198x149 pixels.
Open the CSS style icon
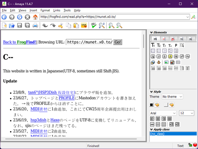point(84,25)
